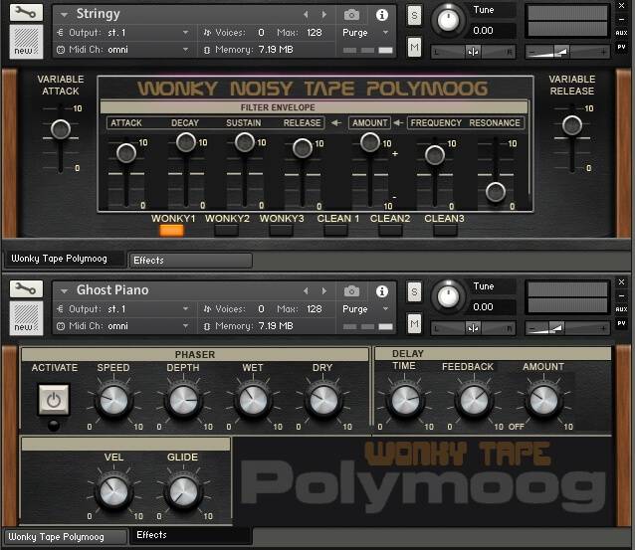Viewport: 635px width, 550px height.
Task: Solo the Stringy instrument with S button
Action: click(x=414, y=16)
